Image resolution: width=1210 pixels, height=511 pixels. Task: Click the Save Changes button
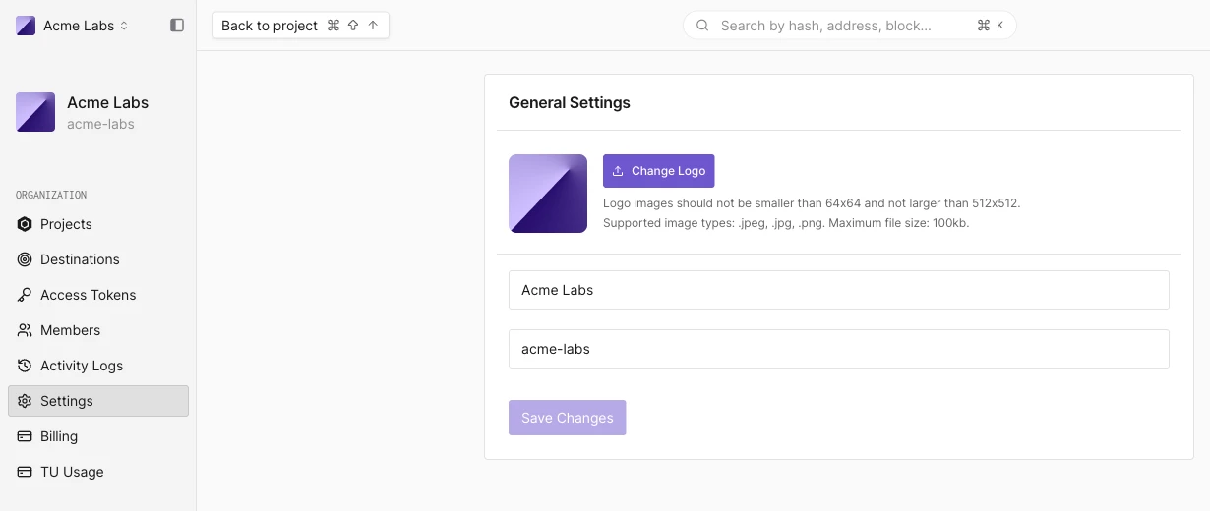[x=568, y=418]
